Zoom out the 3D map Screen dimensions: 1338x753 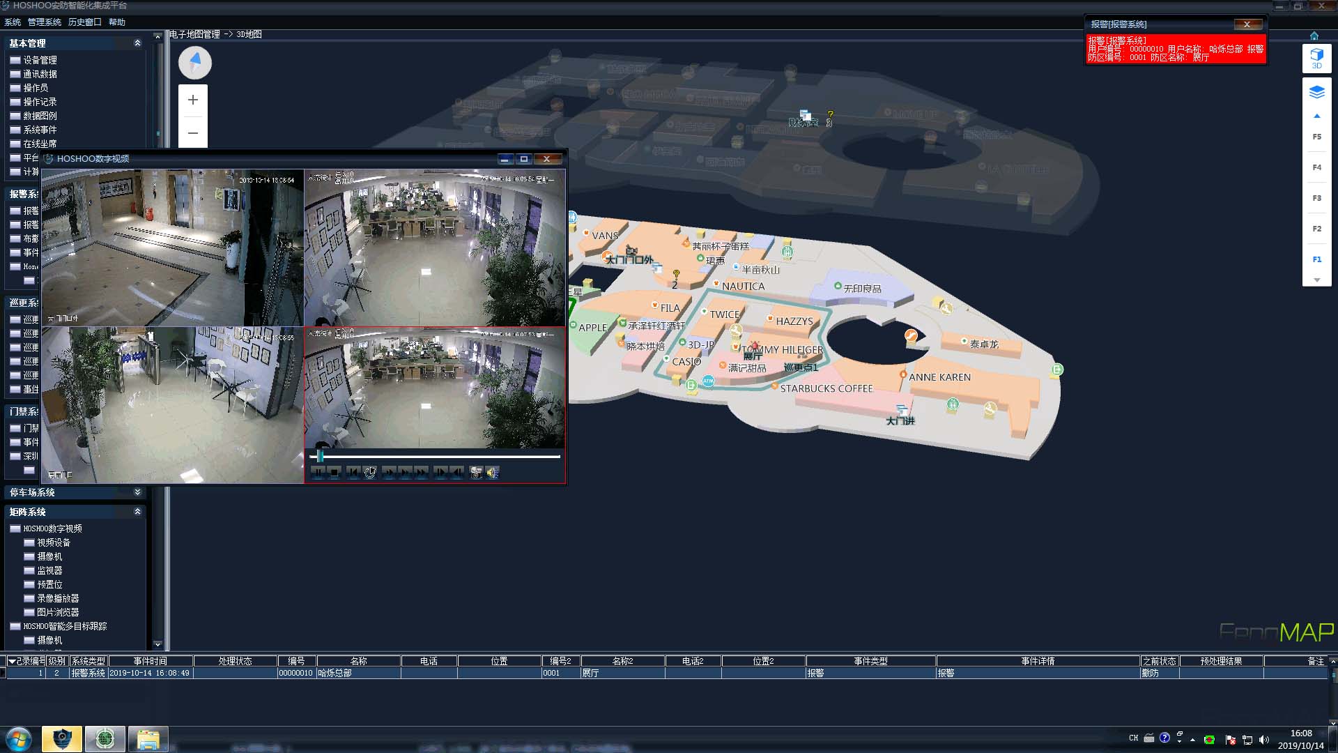tap(193, 132)
